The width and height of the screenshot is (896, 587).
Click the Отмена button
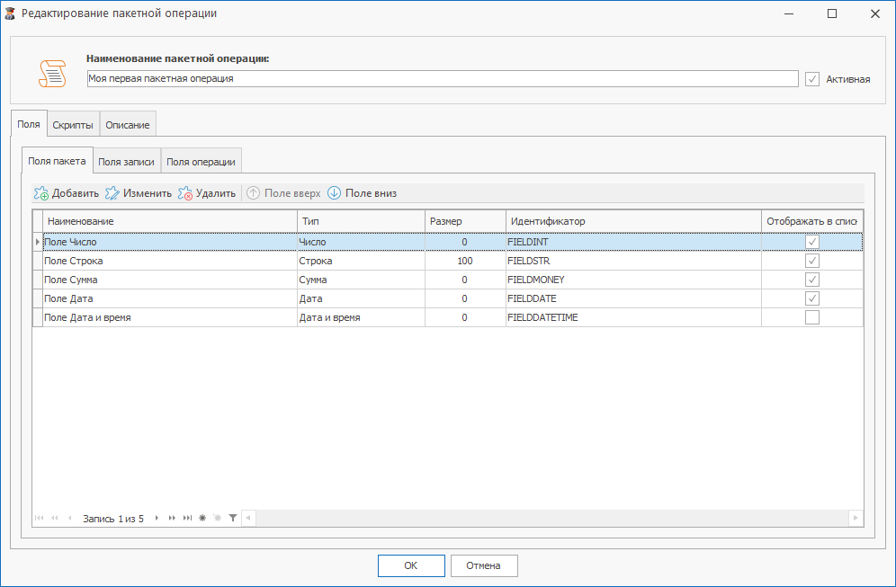483,565
